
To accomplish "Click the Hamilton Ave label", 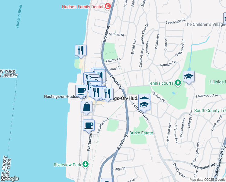I will pos(169,133).
